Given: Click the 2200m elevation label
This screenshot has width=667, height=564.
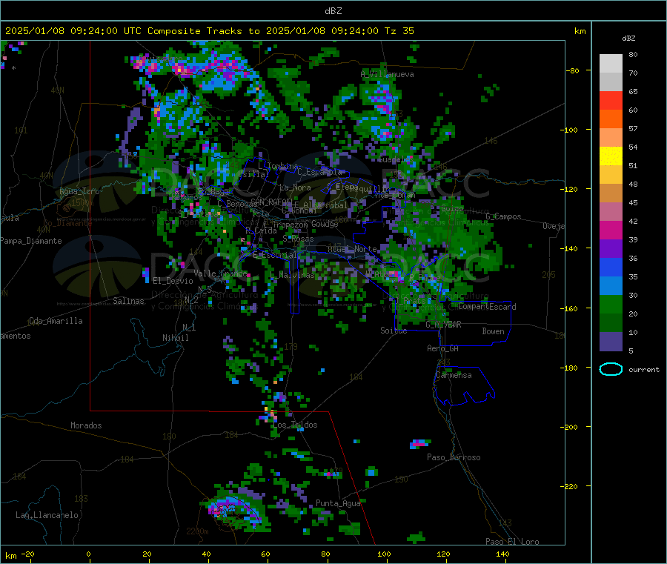Looking at the screenshot, I should (x=197, y=531).
